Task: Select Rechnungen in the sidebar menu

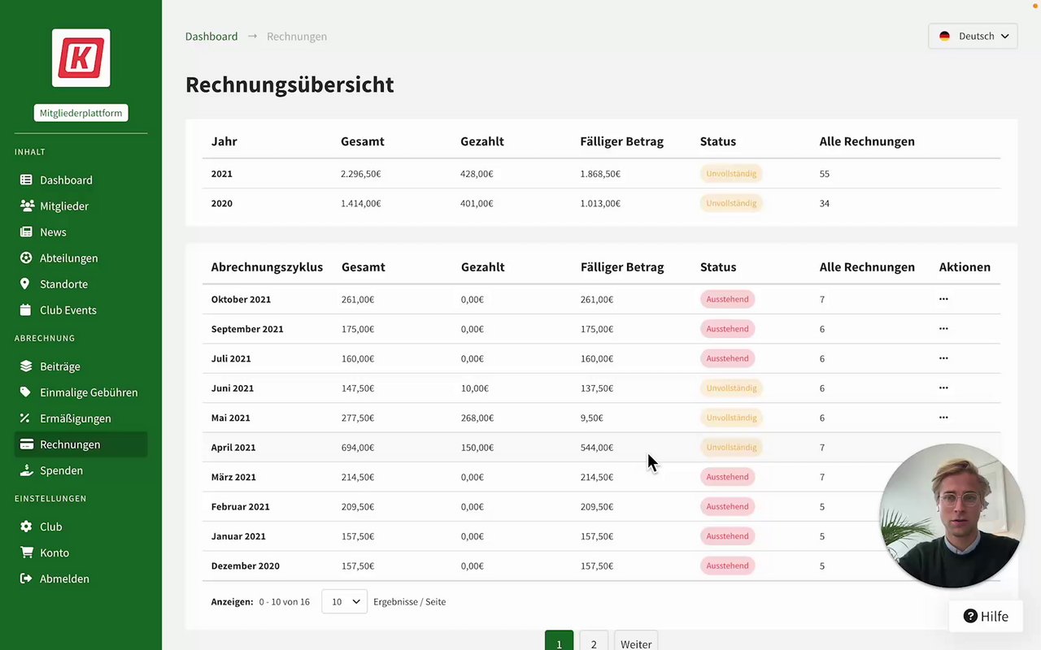Action: 70,444
